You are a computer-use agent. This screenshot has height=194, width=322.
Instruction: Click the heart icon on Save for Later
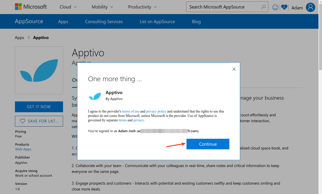coord(23,121)
